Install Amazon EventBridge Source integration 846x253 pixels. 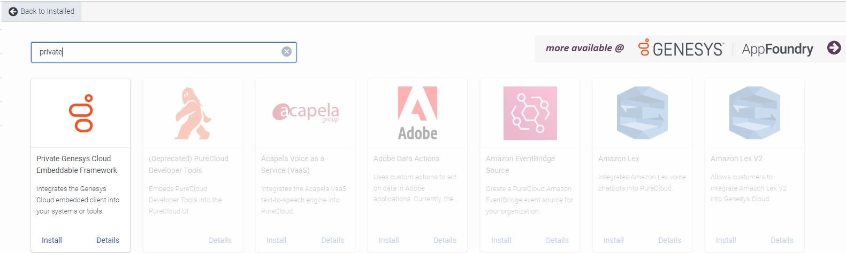(x=501, y=240)
